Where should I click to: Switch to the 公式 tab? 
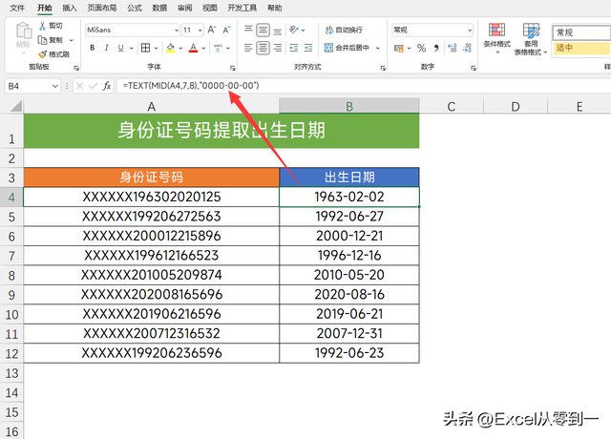135,8
